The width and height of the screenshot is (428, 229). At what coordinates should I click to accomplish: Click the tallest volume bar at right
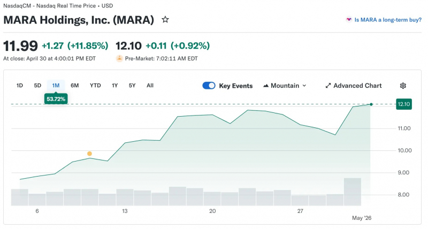click(x=353, y=192)
